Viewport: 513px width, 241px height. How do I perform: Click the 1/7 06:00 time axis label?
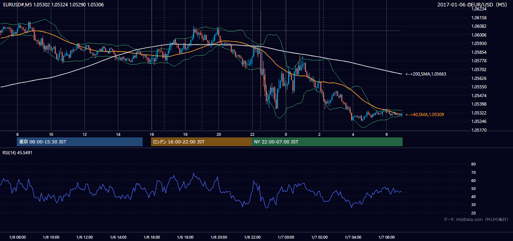(x=386, y=237)
